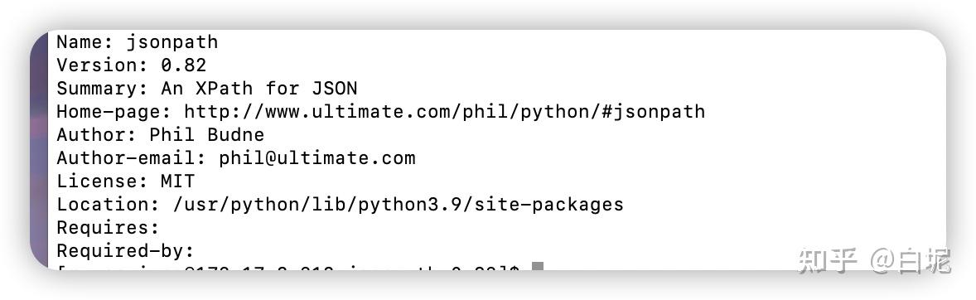Viewport: 976px width, 300px height.
Task: Open the ultimate.com jsonpath home-page URL
Action: [444, 111]
